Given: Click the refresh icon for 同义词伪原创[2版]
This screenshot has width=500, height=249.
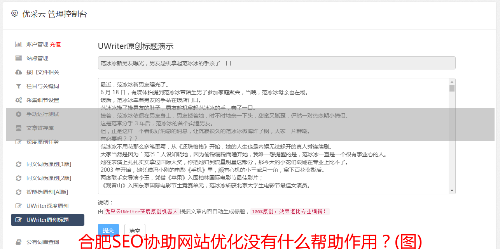Looking at the screenshot, I should click(18, 178).
